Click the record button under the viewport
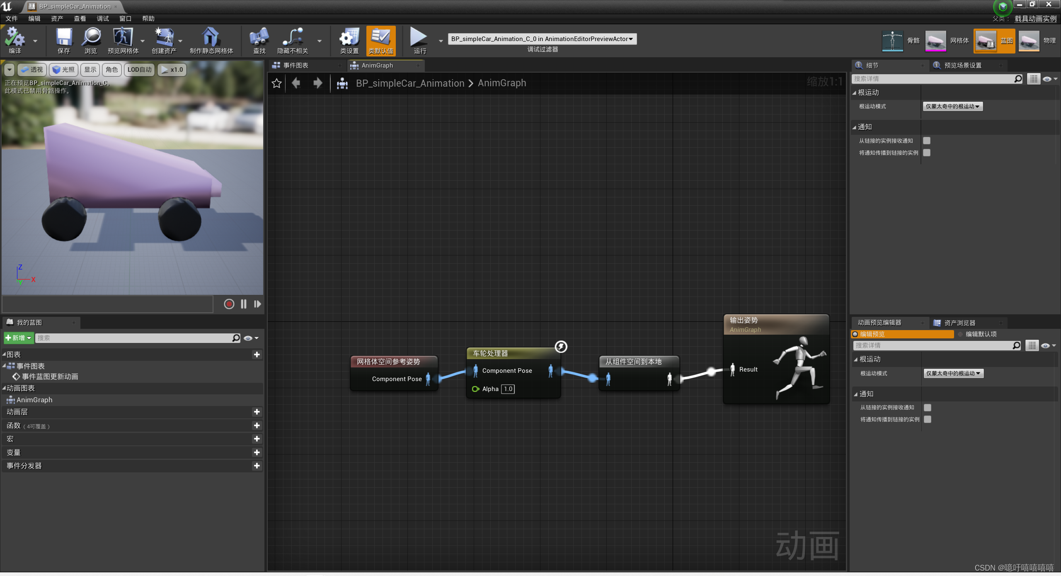1061x576 pixels. pos(229,304)
